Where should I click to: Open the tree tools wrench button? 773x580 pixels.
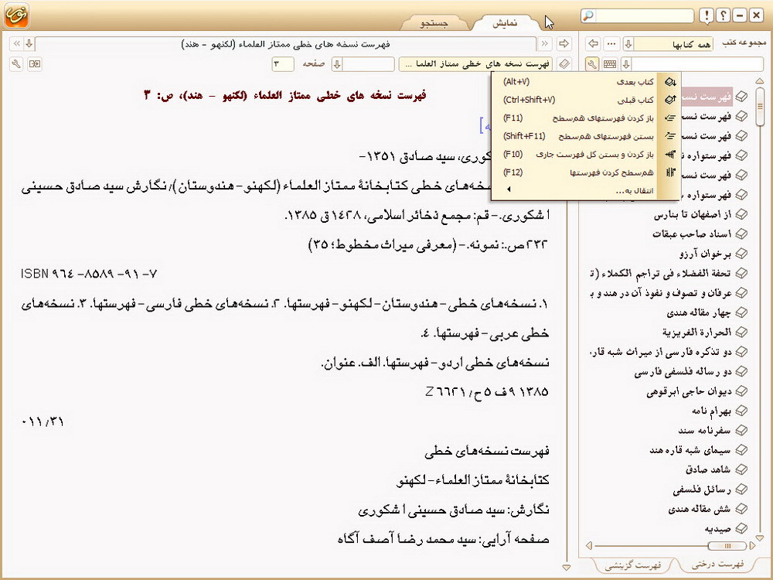point(593,63)
